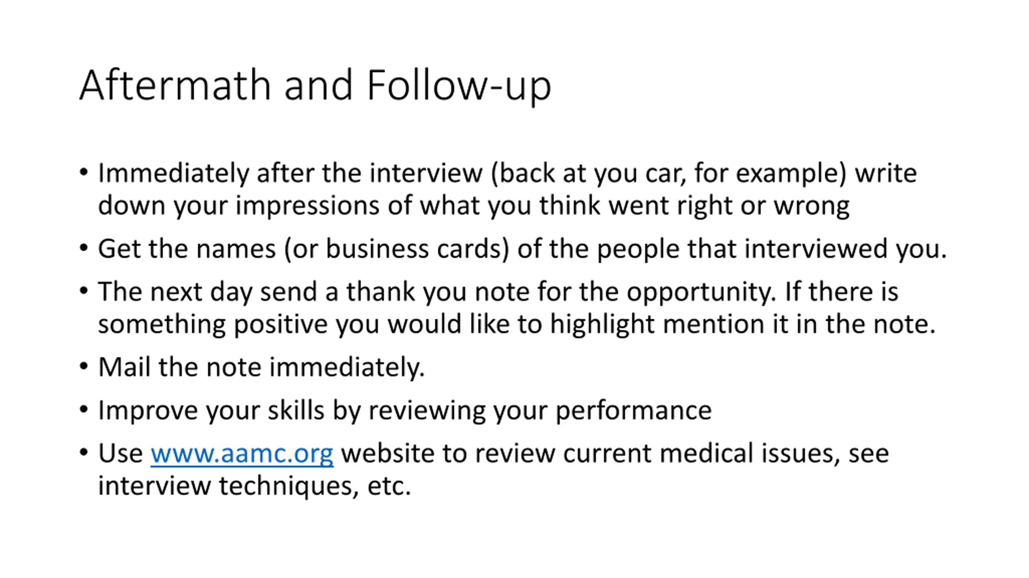This screenshot has height=578, width=1029.
Task: Click the 'something positive you would like' line
Action: (517, 324)
